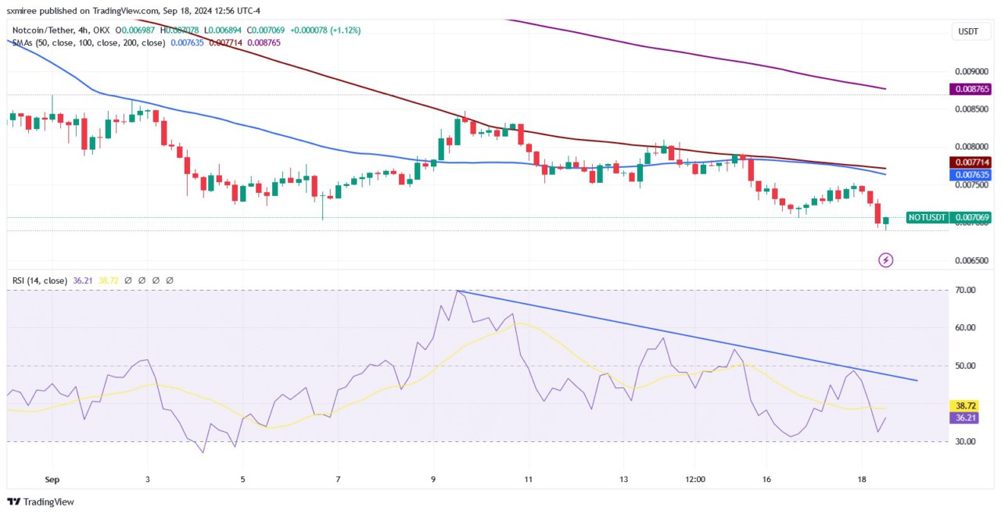Click the TradingView logo at bottom left
The height and width of the screenshot is (514, 1001).
point(41,502)
